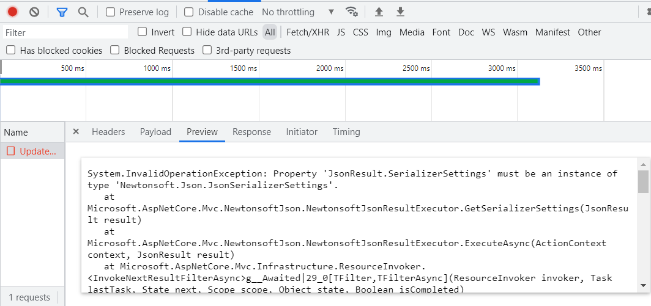Click the import HAR upload arrow

(x=379, y=12)
